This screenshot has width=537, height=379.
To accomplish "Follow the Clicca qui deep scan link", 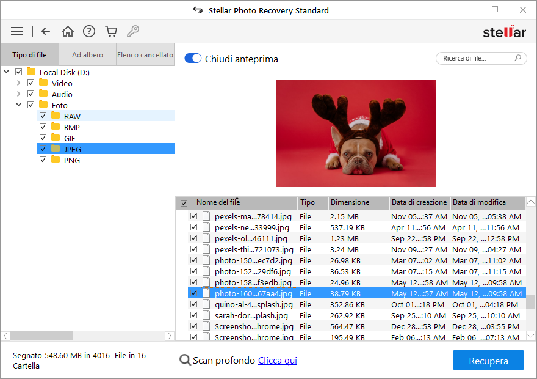I will [278, 361].
